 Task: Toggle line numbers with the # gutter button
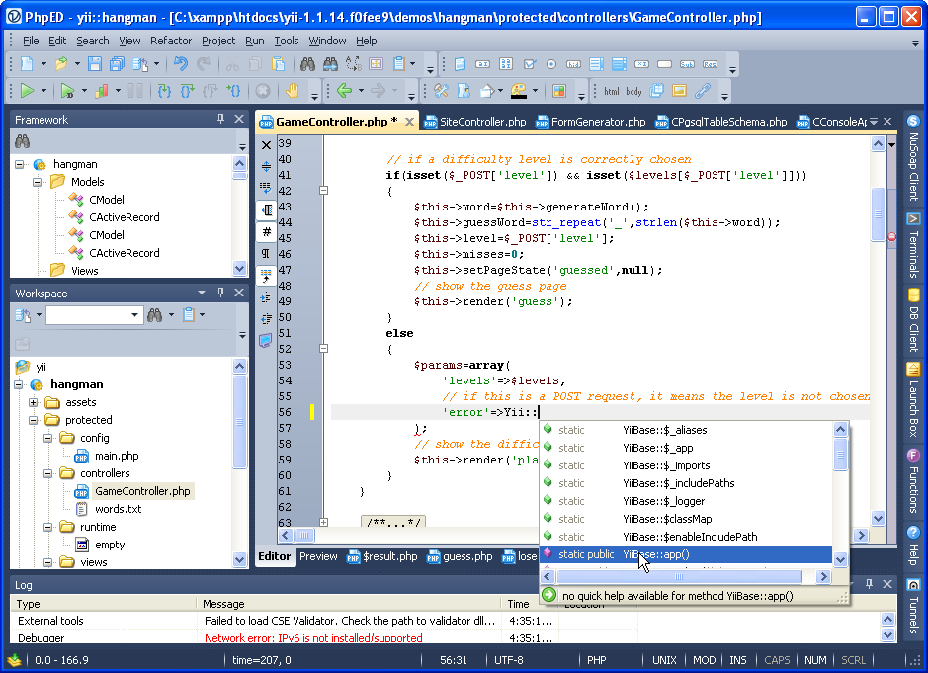(x=266, y=232)
